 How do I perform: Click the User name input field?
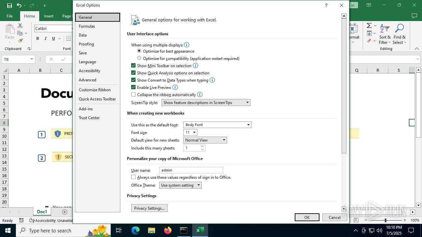191,170
